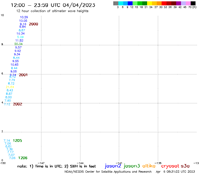This screenshot has height=174, width=199.
Task: Click the green 20.34 wave height value
Action: [x=18, y=44]
